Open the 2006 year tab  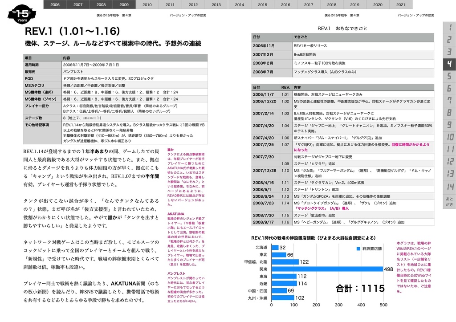point(54,4)
